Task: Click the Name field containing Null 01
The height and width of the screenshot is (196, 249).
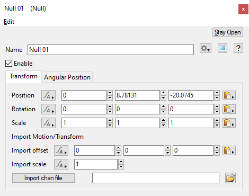Action: pos(111,50)
